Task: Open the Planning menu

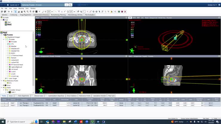Action: (21, 8)
